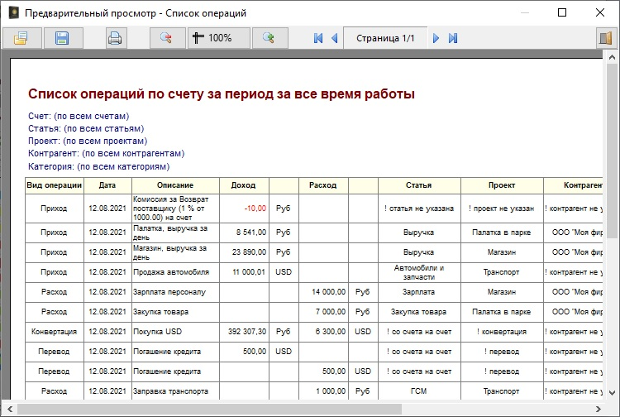Zoom in with the magnifier plus icon
This screenshot has width=620, height=417.
pyautogui.click(x=269, y=38)
